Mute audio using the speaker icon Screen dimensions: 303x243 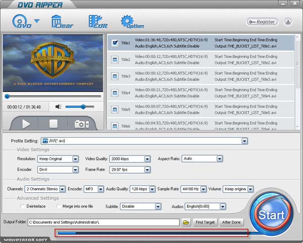58,107
